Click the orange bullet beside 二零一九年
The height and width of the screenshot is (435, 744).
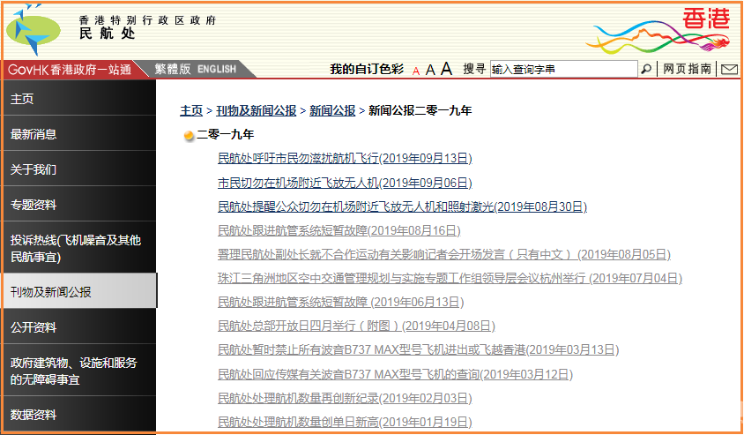point(189,135)
